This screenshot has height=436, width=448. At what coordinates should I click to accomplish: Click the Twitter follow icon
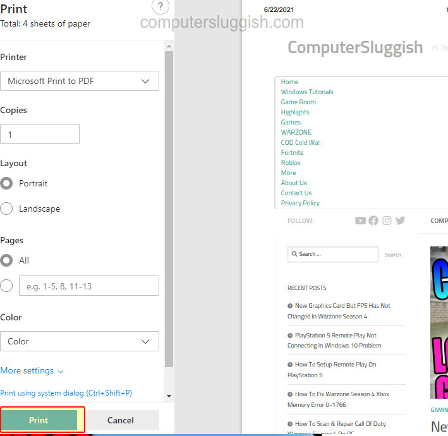pos(400,221)
